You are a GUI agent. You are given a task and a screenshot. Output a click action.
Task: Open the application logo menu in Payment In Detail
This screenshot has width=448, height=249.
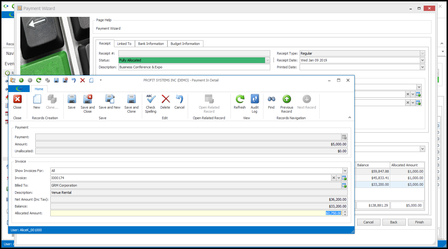[x=19, y=89]
